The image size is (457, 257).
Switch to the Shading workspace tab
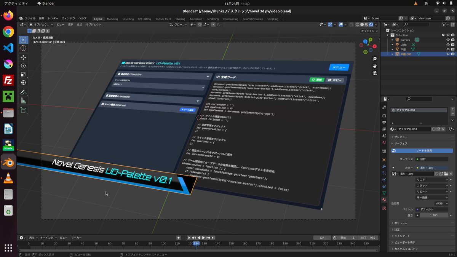pos(180,19)
